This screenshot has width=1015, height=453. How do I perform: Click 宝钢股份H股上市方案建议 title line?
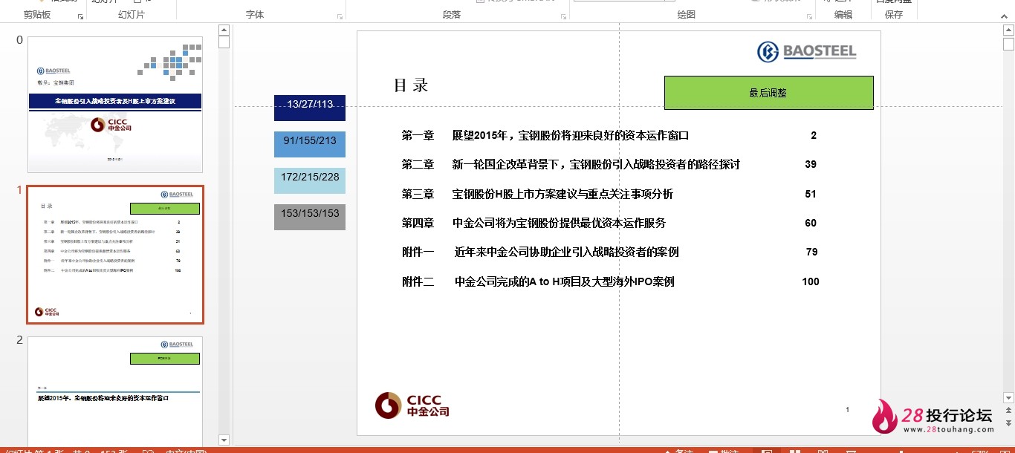pyautogui.click(x=562, y=195)
